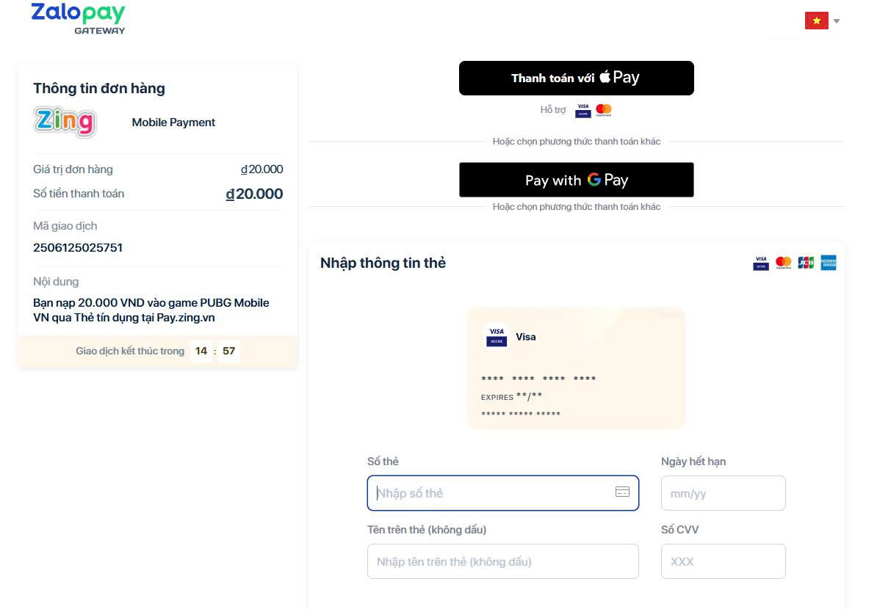The width and height of the screenshot is (891, 609).
Task: Click the Visa logo in card form header
Action: 761,263
